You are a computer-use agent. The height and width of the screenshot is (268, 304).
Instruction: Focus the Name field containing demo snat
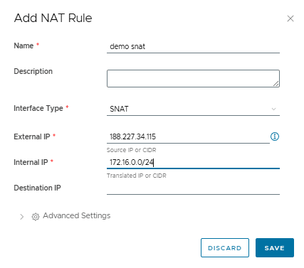193,46
